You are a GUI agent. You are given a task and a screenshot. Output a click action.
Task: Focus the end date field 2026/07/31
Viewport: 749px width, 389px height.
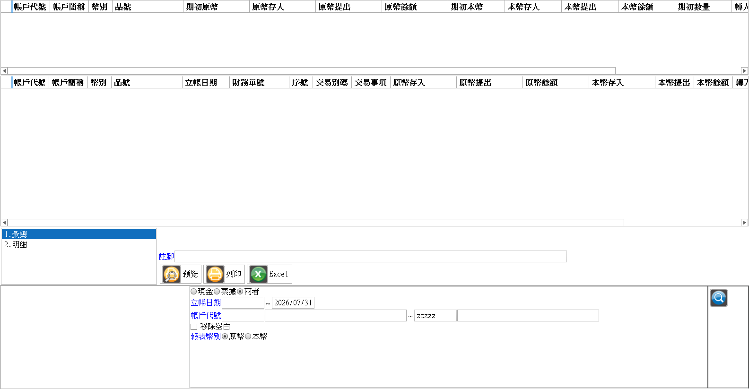tap(293, 303)
